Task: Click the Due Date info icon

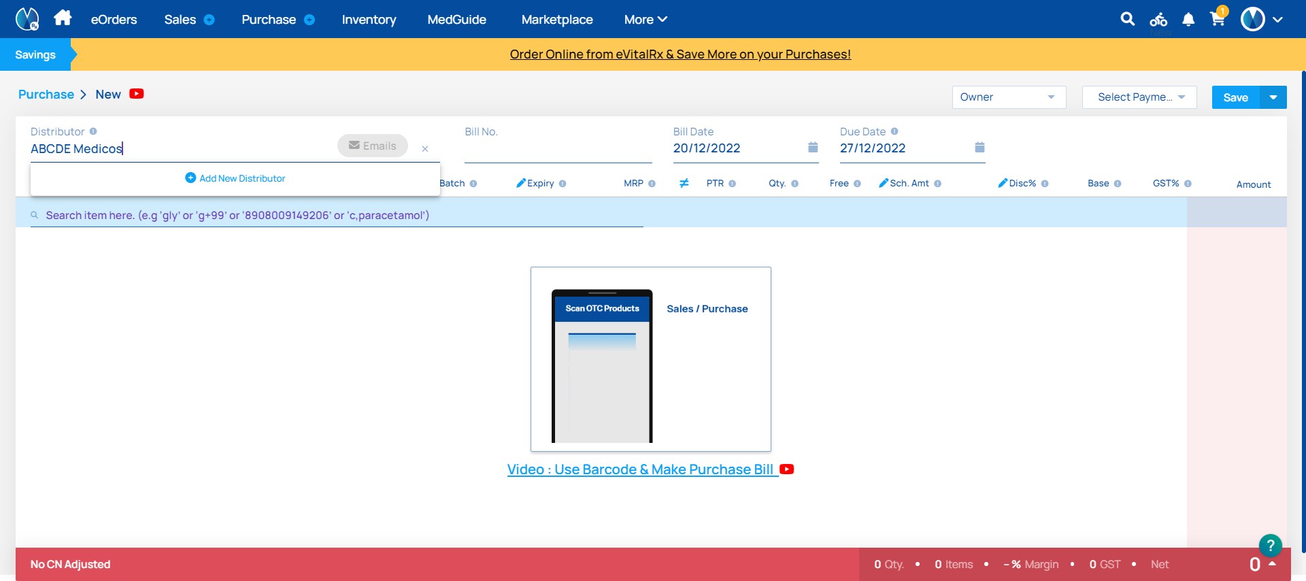Action: click(x=894, y=131)
